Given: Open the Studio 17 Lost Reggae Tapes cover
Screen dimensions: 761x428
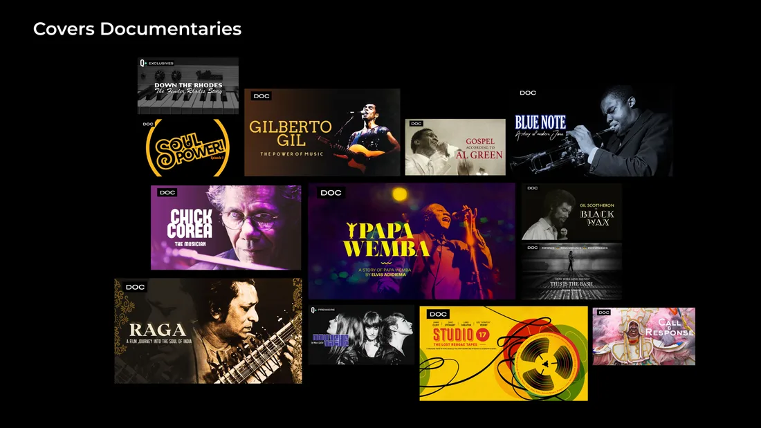Looking at the screenshot, I should click(504, 353).
